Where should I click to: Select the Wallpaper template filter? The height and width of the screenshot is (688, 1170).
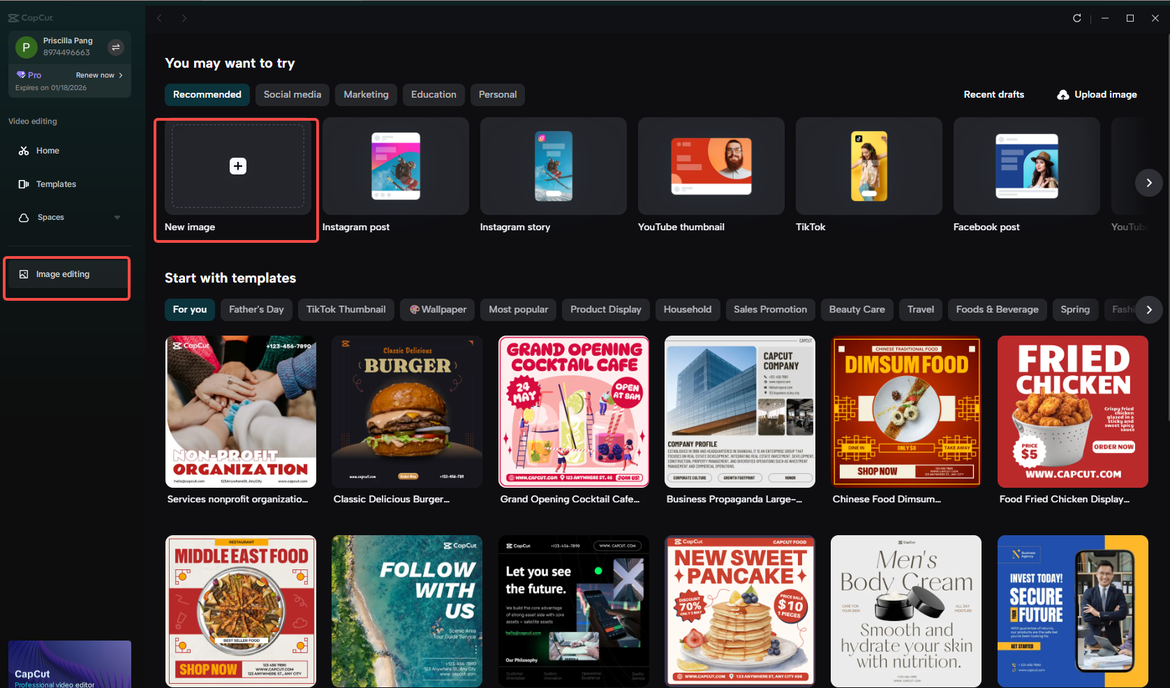pos(437,309)
